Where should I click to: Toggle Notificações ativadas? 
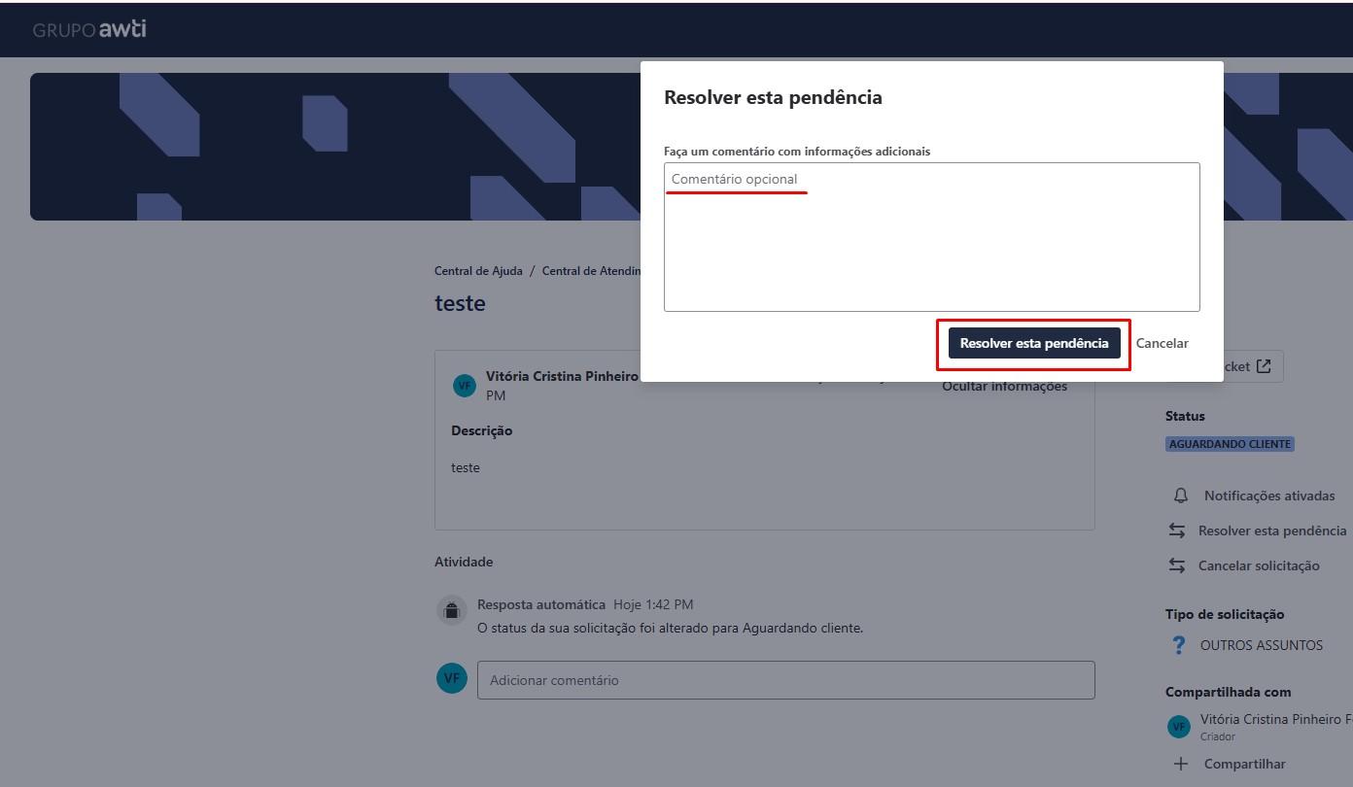coord(1268,496)
